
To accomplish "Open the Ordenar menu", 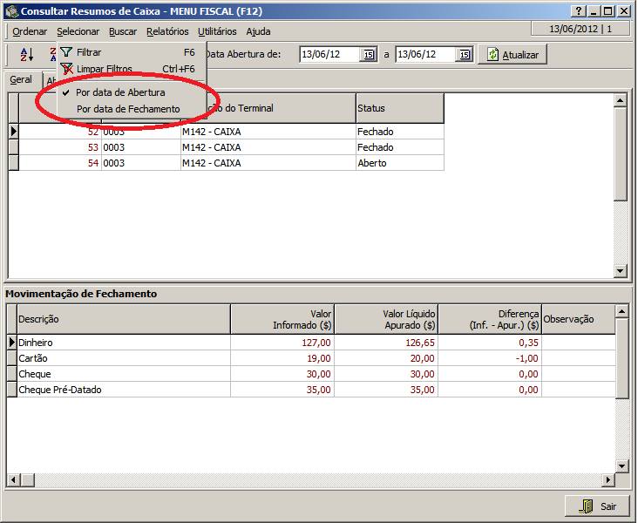I will click(30, 31).
